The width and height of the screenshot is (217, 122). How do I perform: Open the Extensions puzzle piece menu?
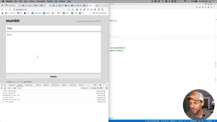pos(95,9)
